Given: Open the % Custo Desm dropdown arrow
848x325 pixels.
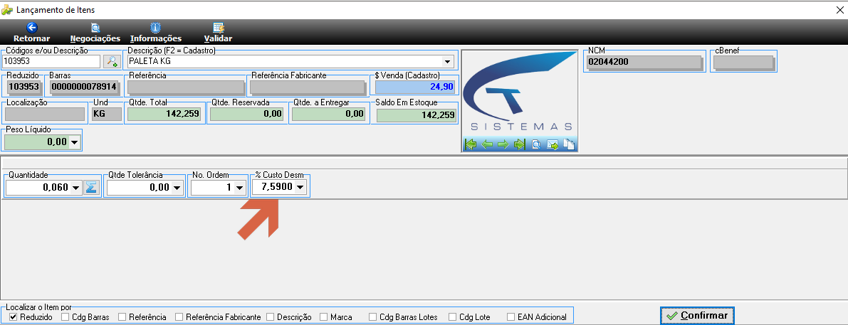Looking at the screenshot, I should (x=300, y=187).
